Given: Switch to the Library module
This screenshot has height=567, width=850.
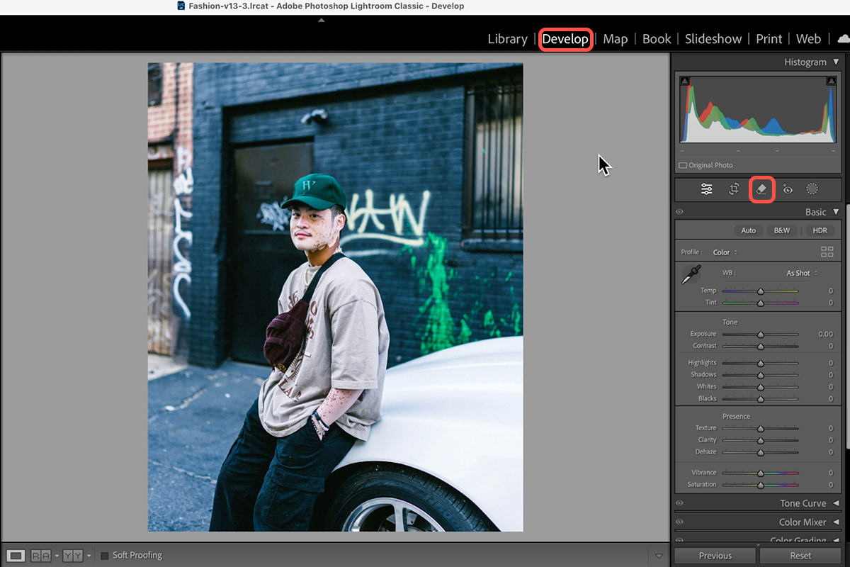Looking at the screenshot, I should coord(507,39).
